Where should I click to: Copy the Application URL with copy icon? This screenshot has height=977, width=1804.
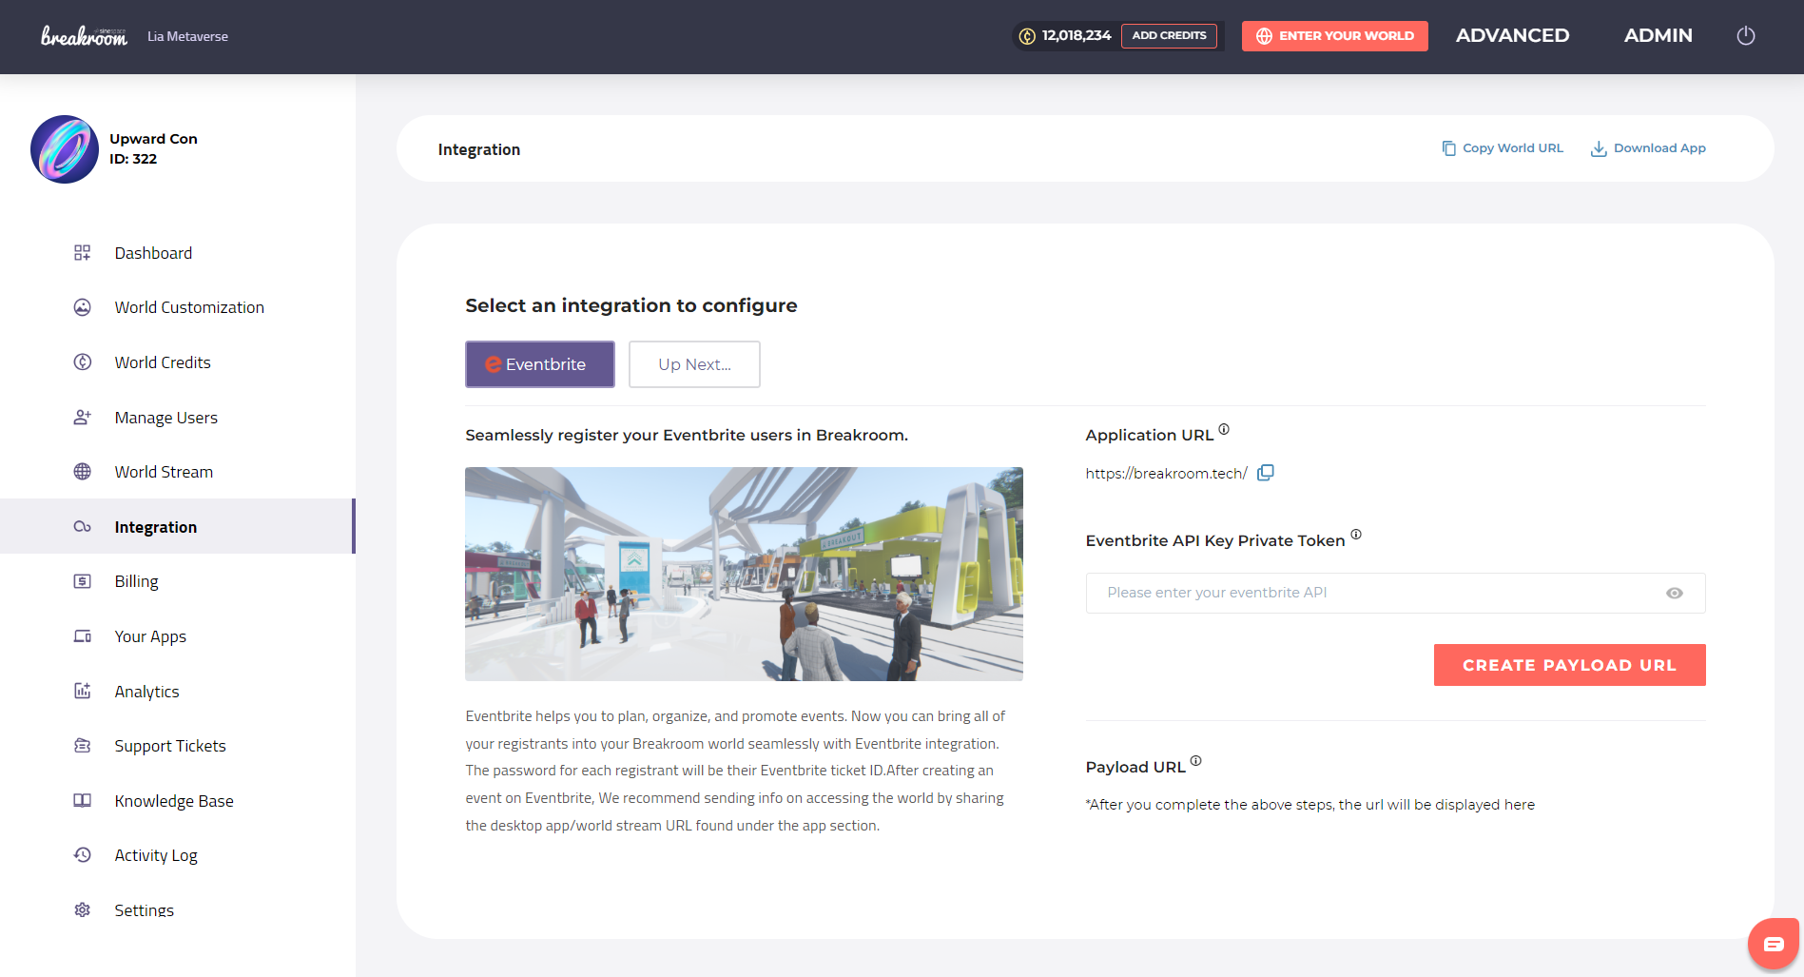click(1266, 473)
